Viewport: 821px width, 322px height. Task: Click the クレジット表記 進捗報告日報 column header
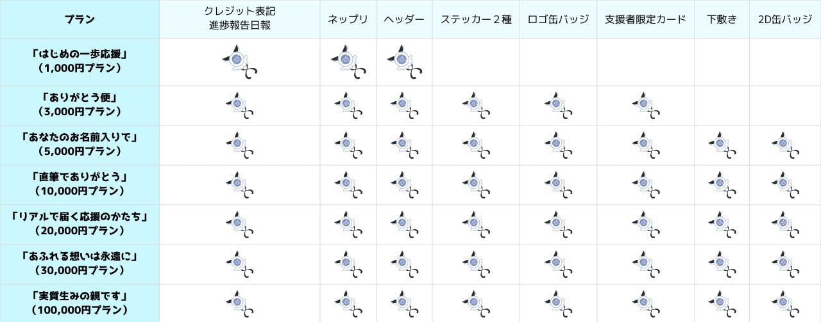coord(239,19)
